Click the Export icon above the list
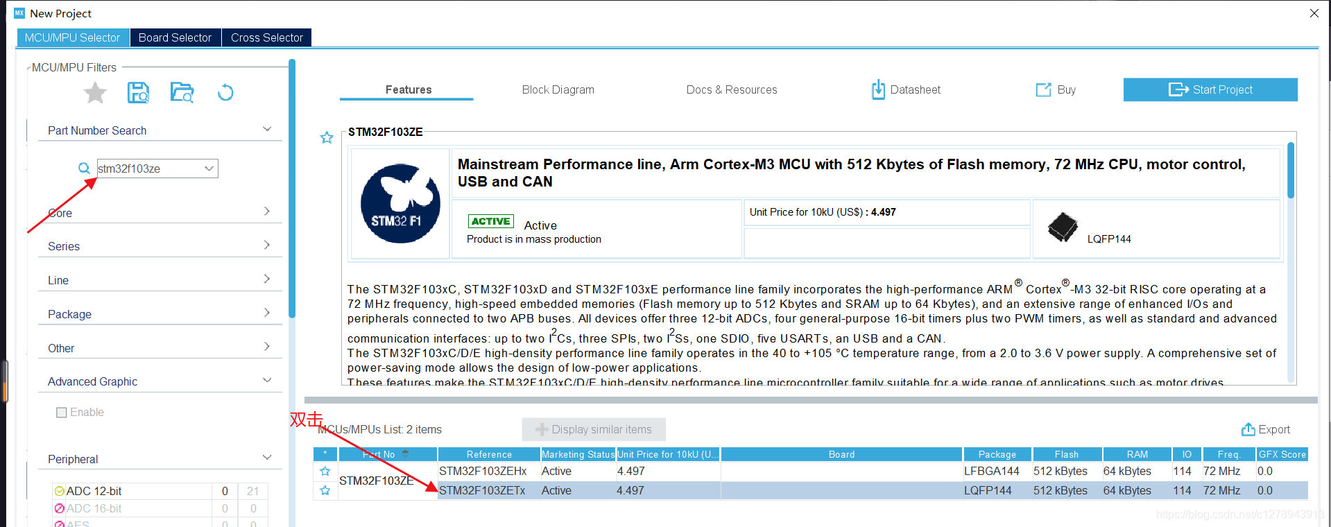Viewport: 1331px width, 527px height. click(1248, 429)
